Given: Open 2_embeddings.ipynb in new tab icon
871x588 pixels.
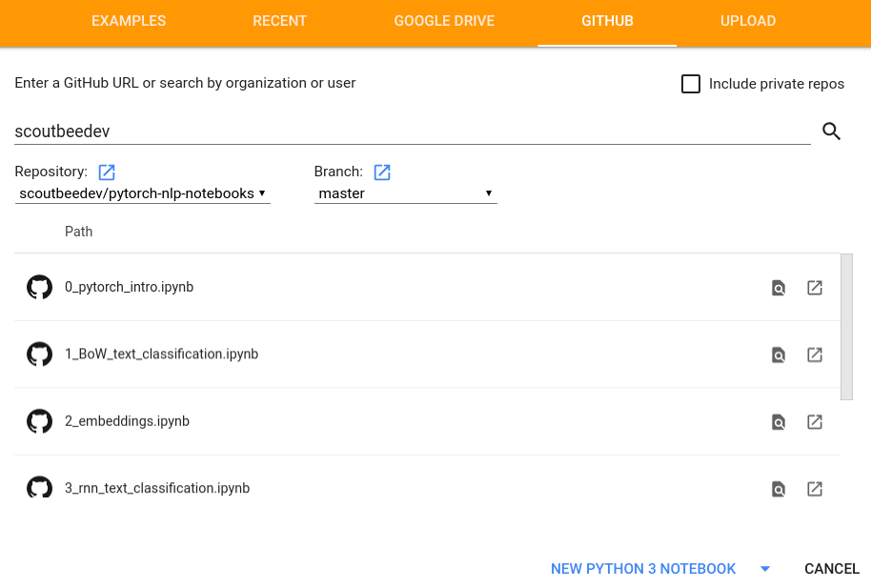Looking at the screenshot, I should [815, 422].
